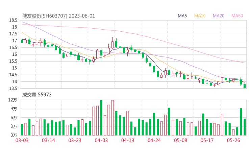This screenshot has width=250, height=148.
Task: Click the MA20 legend label
Action: coord(219,16)
